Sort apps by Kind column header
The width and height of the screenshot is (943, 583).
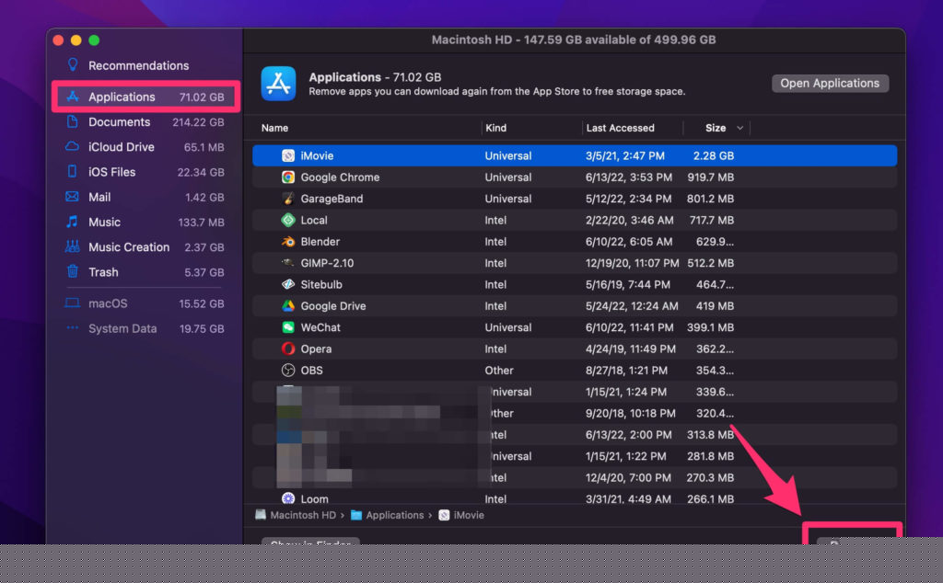(x=495, y=128)
